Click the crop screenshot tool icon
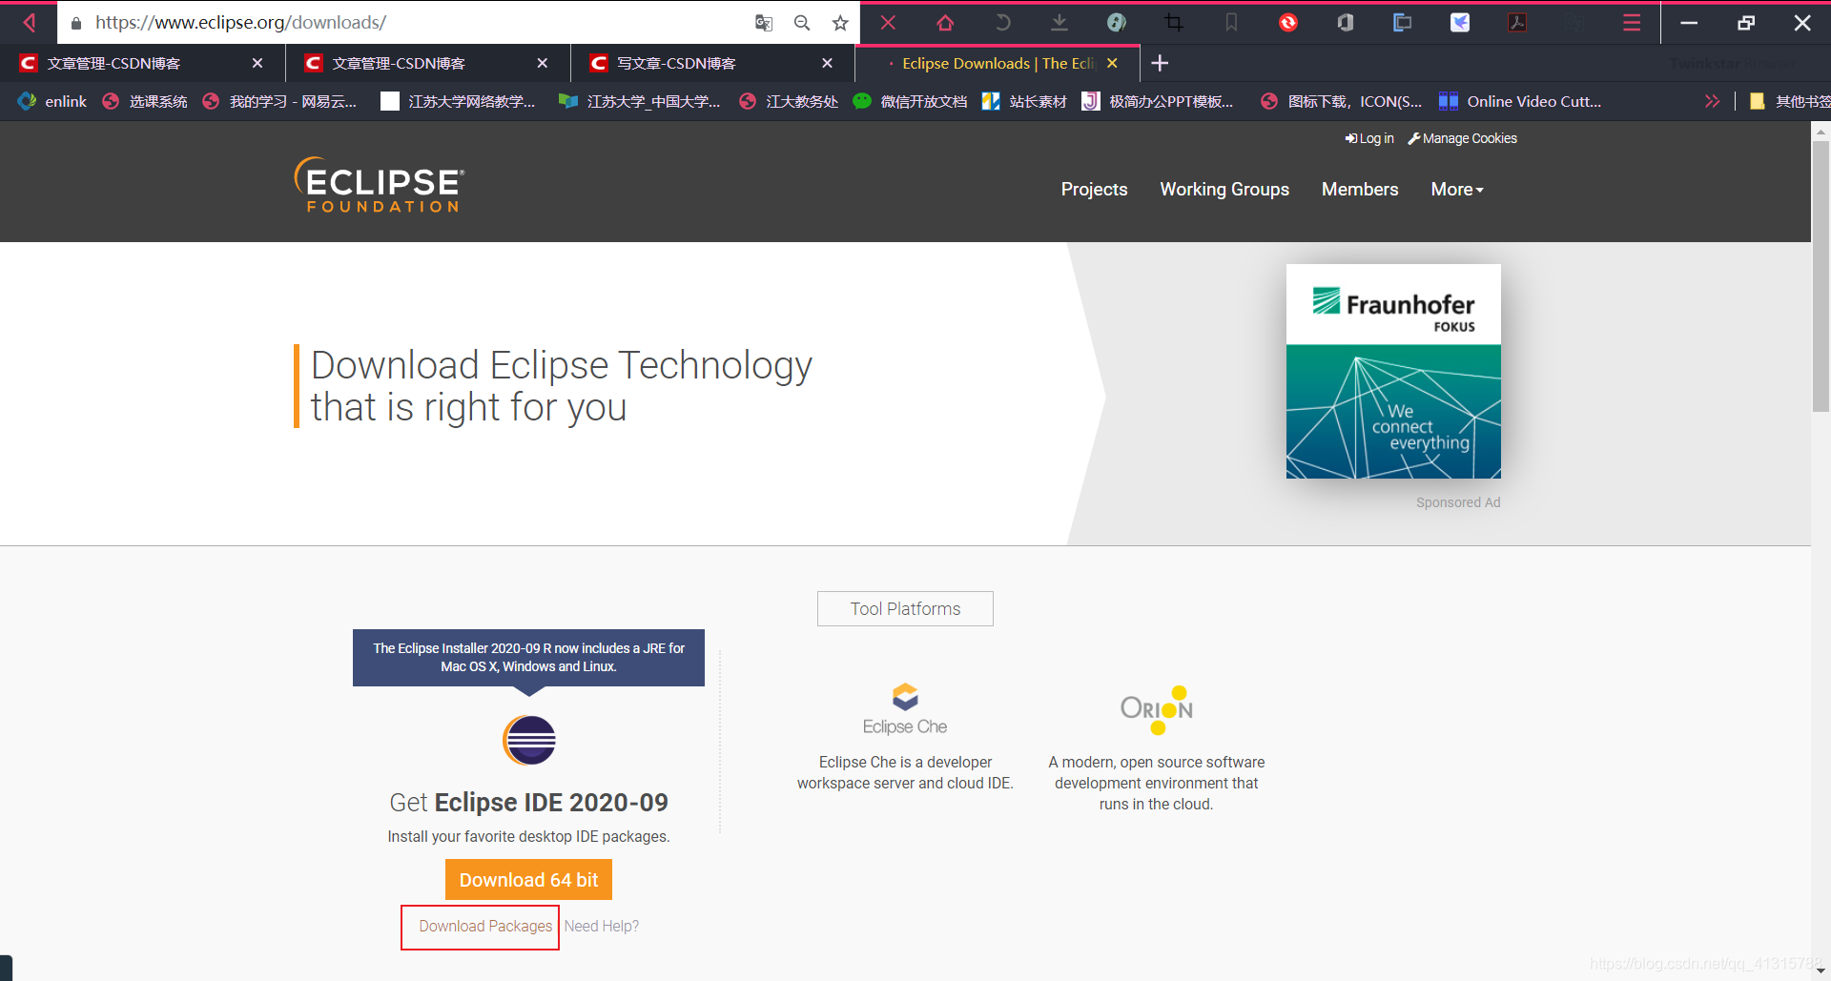1831x981 pixels. [1174, 22]
